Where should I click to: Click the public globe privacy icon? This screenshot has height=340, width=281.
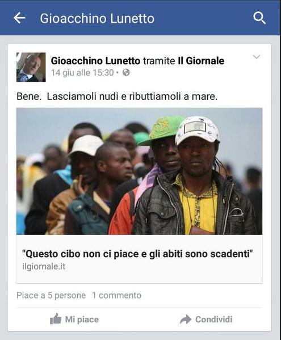(126, 73)
